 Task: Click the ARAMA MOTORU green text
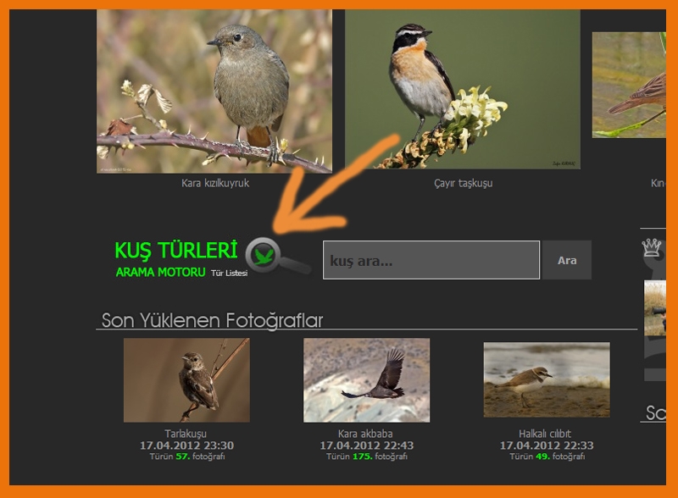tap(160, 273)
